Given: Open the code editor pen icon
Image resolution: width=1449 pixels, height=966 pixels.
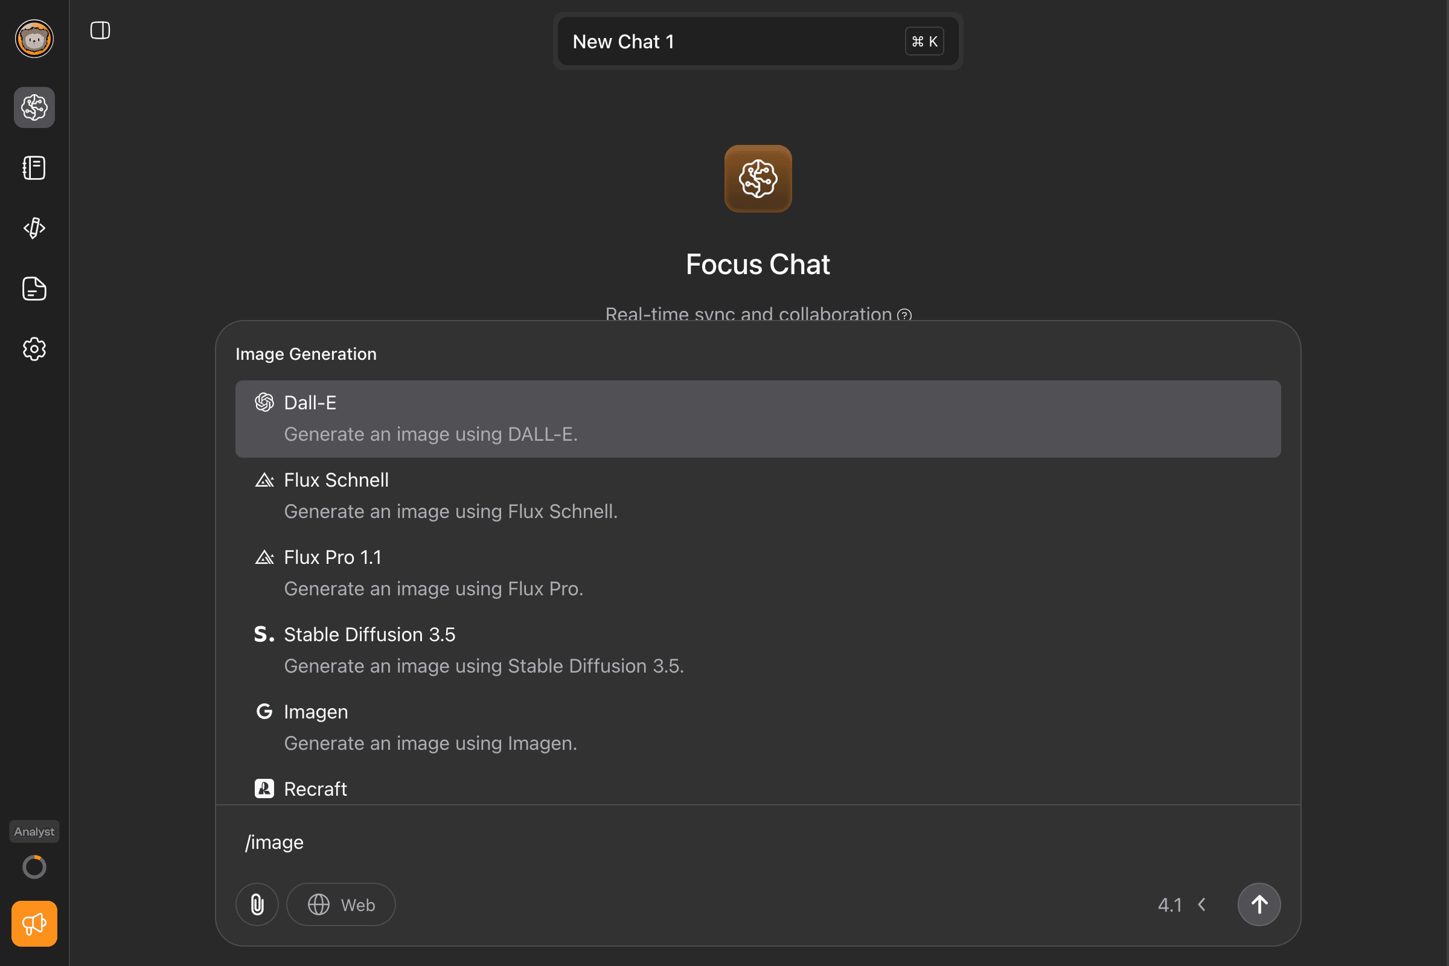Looking at the screenshot, I should [34, 228].
